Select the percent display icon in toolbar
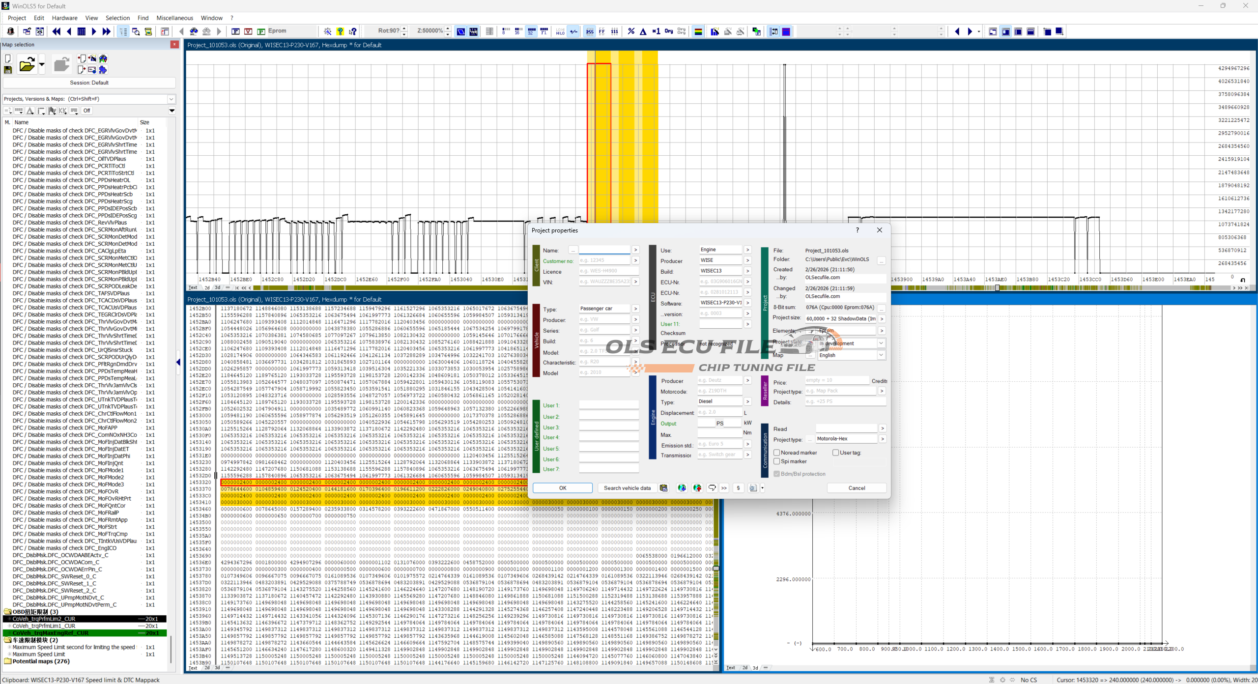The width and height of the screenshot is (1258, 684). click(x=631, y=31)
